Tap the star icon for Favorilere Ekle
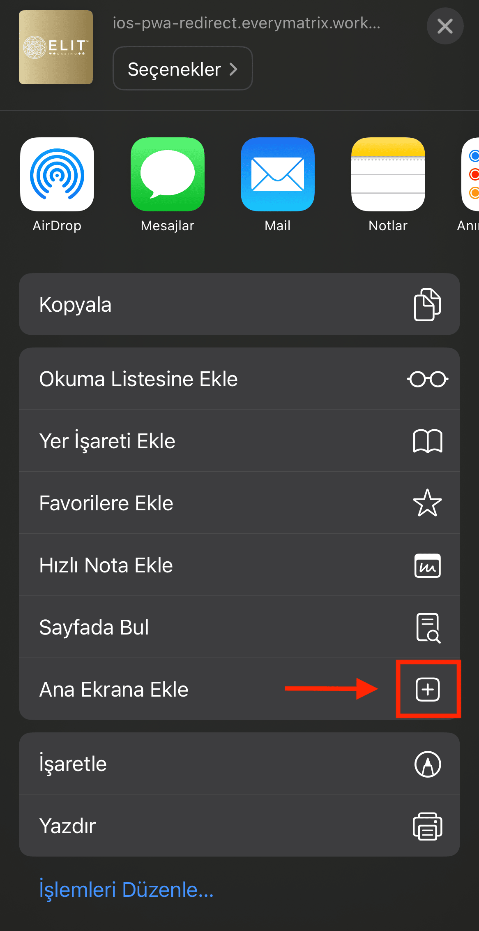This screenshot has width=479, height=931. coord(428,503)
